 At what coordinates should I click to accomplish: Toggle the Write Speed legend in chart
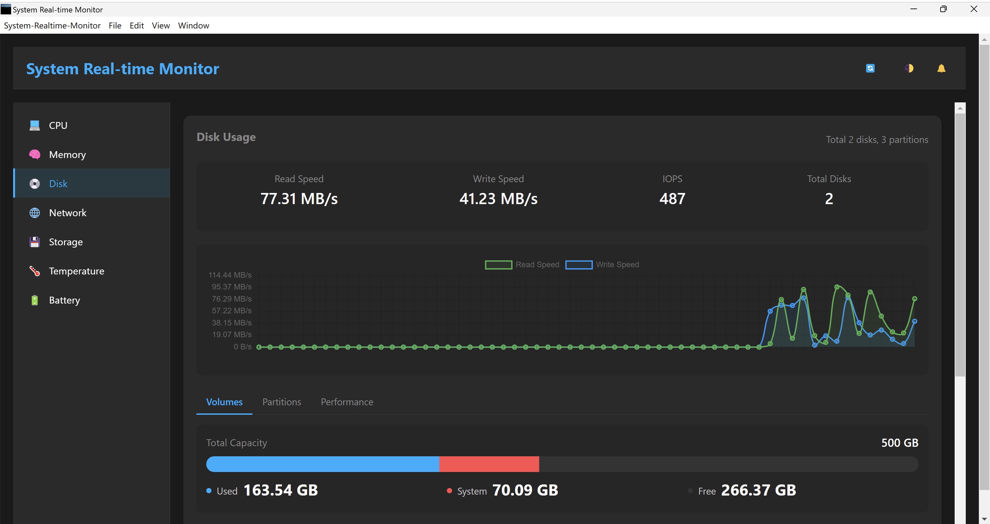pyautogui.click(x=602, y=265)
